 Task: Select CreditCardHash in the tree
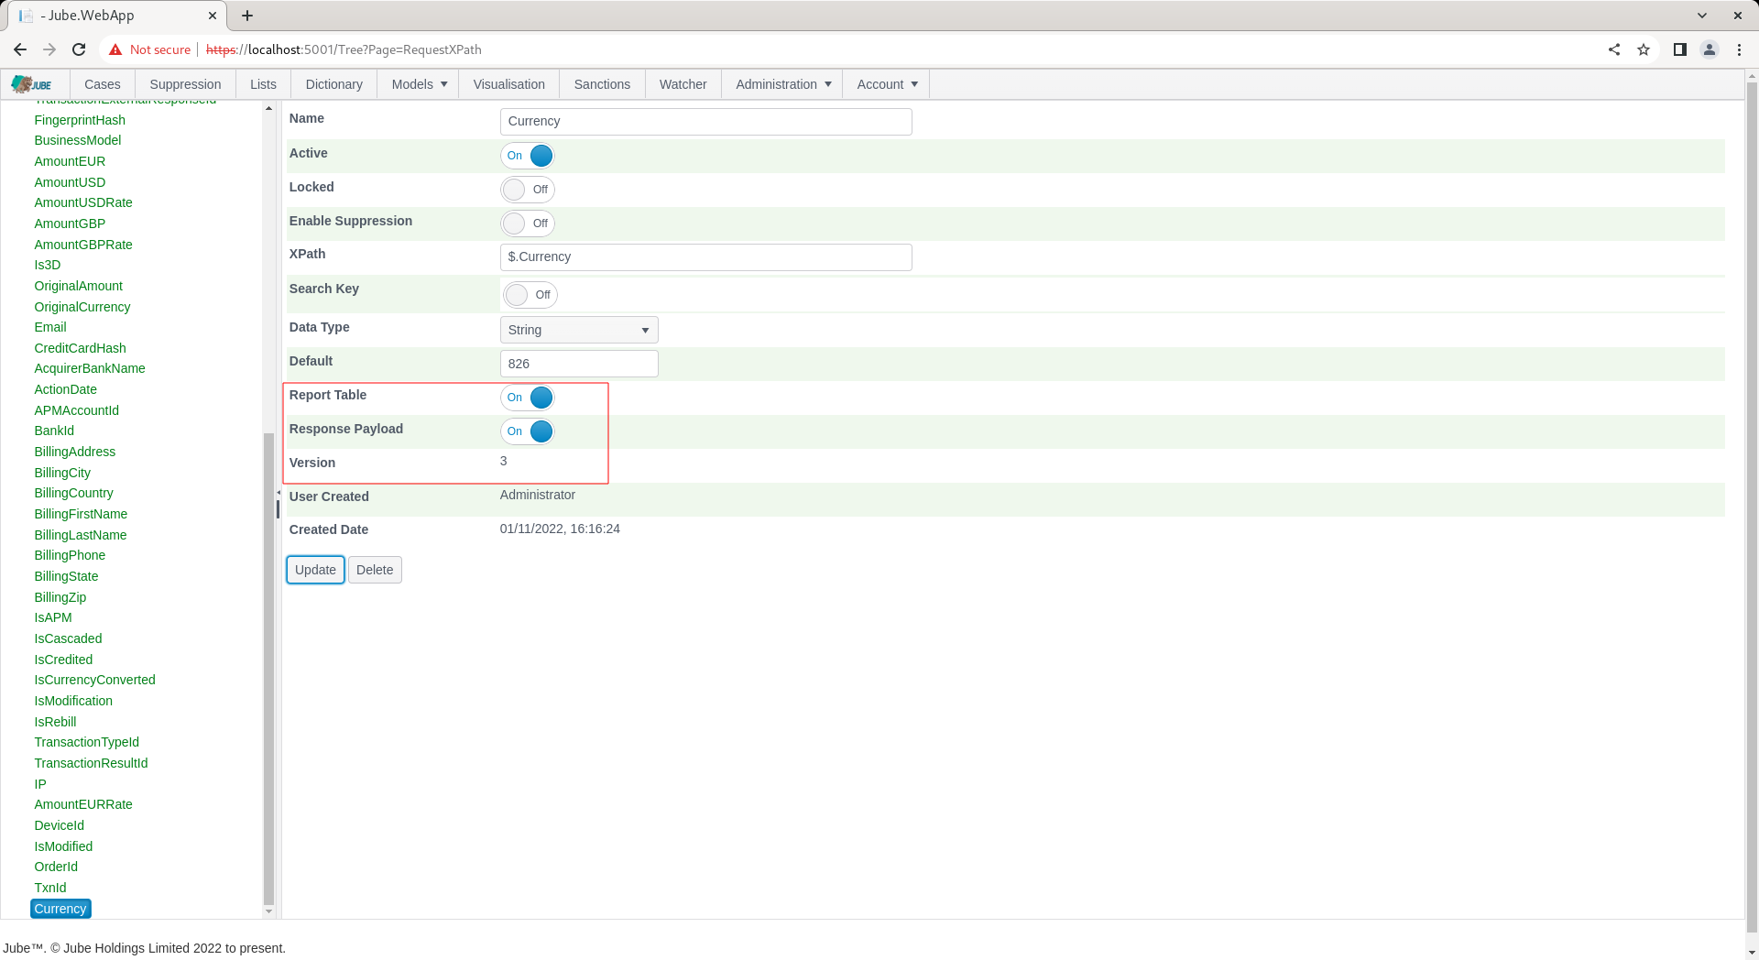pyautogui.click(x=81, y=348)
